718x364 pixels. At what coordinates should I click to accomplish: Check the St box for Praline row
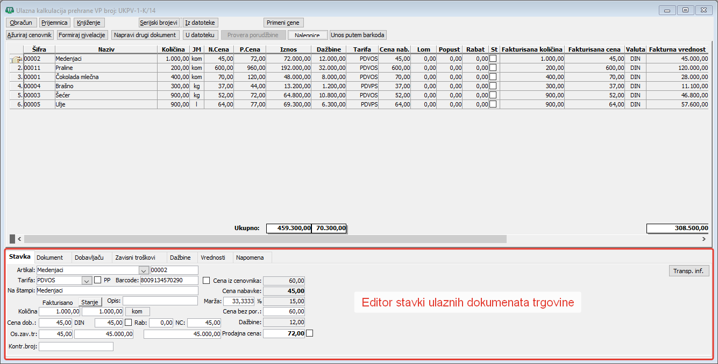click(x=493, y=68)
